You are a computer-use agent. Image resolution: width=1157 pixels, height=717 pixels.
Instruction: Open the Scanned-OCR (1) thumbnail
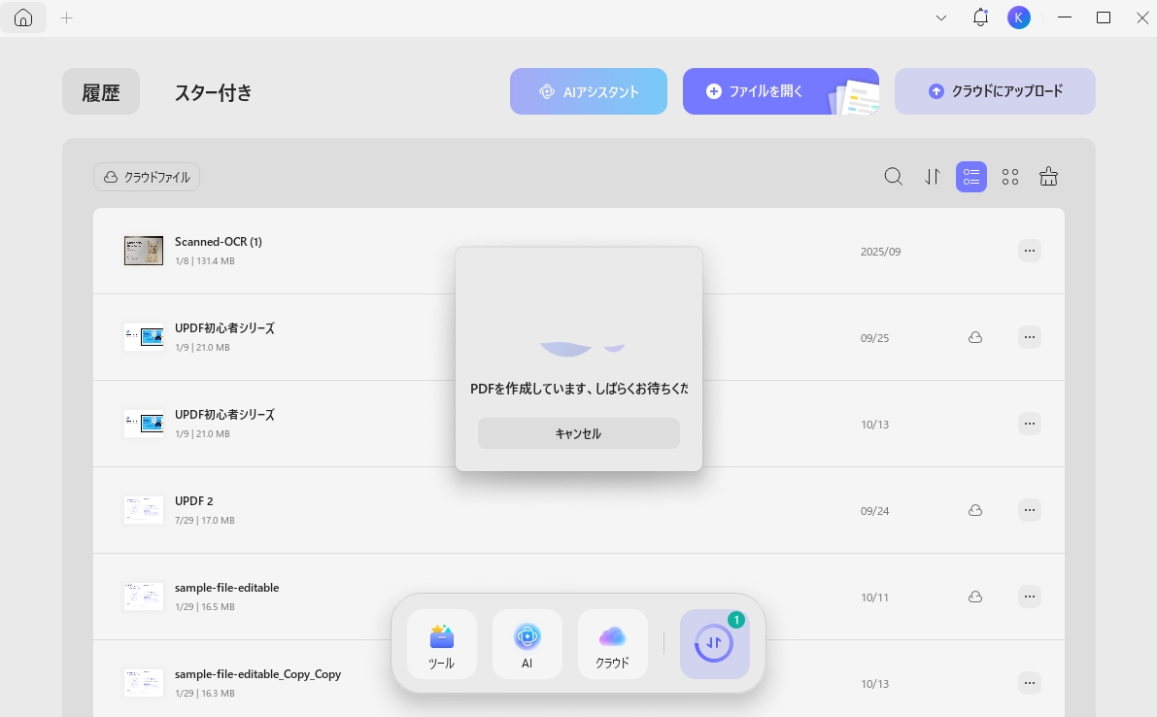[143, 251]
